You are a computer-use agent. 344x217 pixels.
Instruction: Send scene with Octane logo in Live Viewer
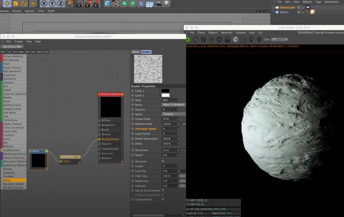click(x=188, y=40)
